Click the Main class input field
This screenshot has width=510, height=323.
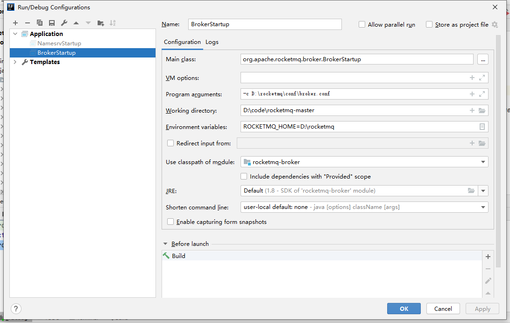tap(357, 59)
